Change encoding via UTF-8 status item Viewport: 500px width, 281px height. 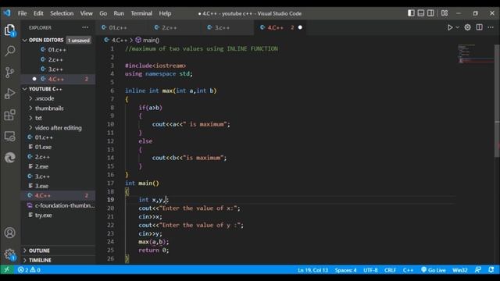(x=370, y=270)
